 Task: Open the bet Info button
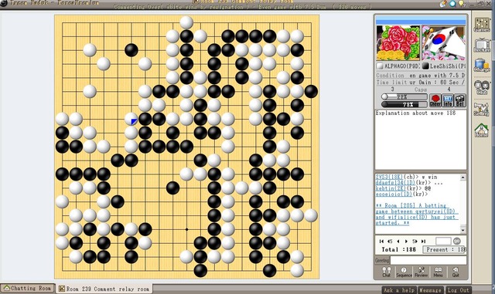coord(448,100)
